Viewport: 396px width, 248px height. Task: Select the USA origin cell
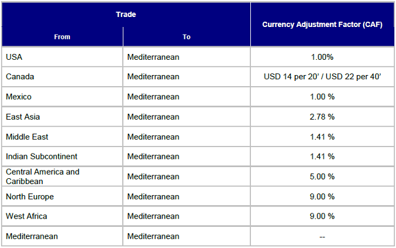pyautogui.click(x=62, y=57)
